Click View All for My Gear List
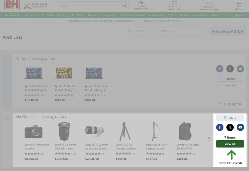 (230, 144)
